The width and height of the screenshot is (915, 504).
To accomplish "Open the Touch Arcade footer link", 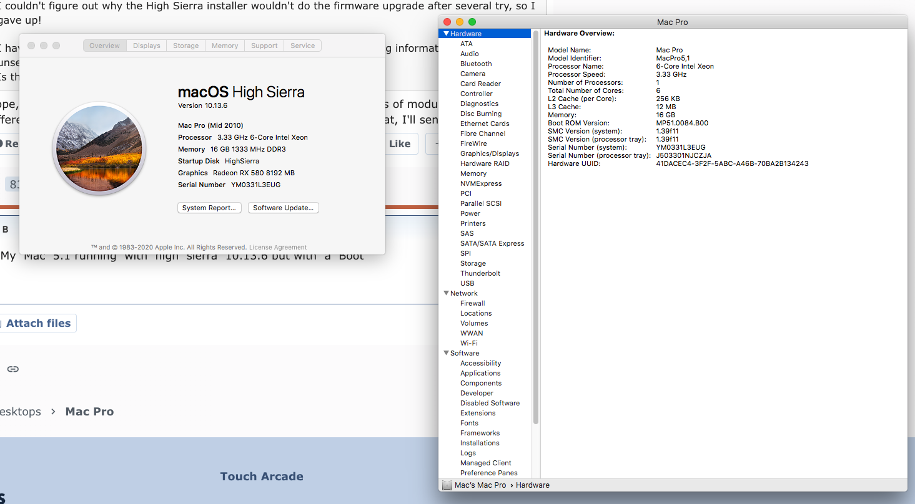I will coord(262,477).
